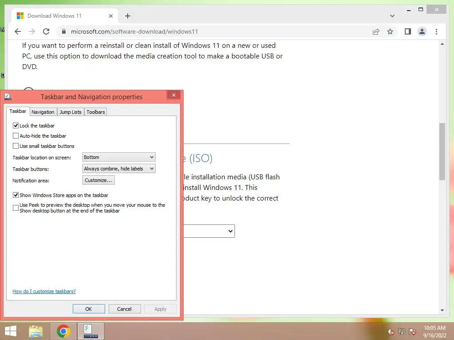The height and width of the screenshot is (340, 454).
Task: Close the Taskbar and Navigation properties dialog
Action: 173,95
